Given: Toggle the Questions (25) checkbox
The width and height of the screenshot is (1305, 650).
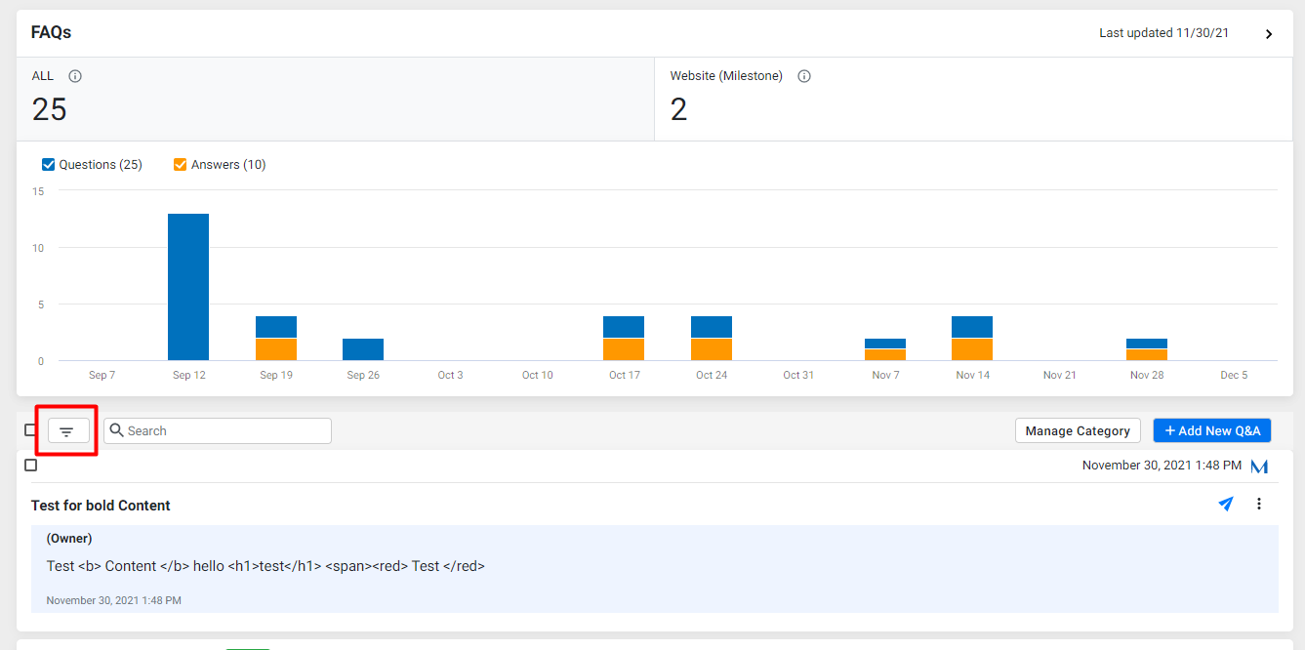Looking at the screenshot, I should (x=49, y=165).
